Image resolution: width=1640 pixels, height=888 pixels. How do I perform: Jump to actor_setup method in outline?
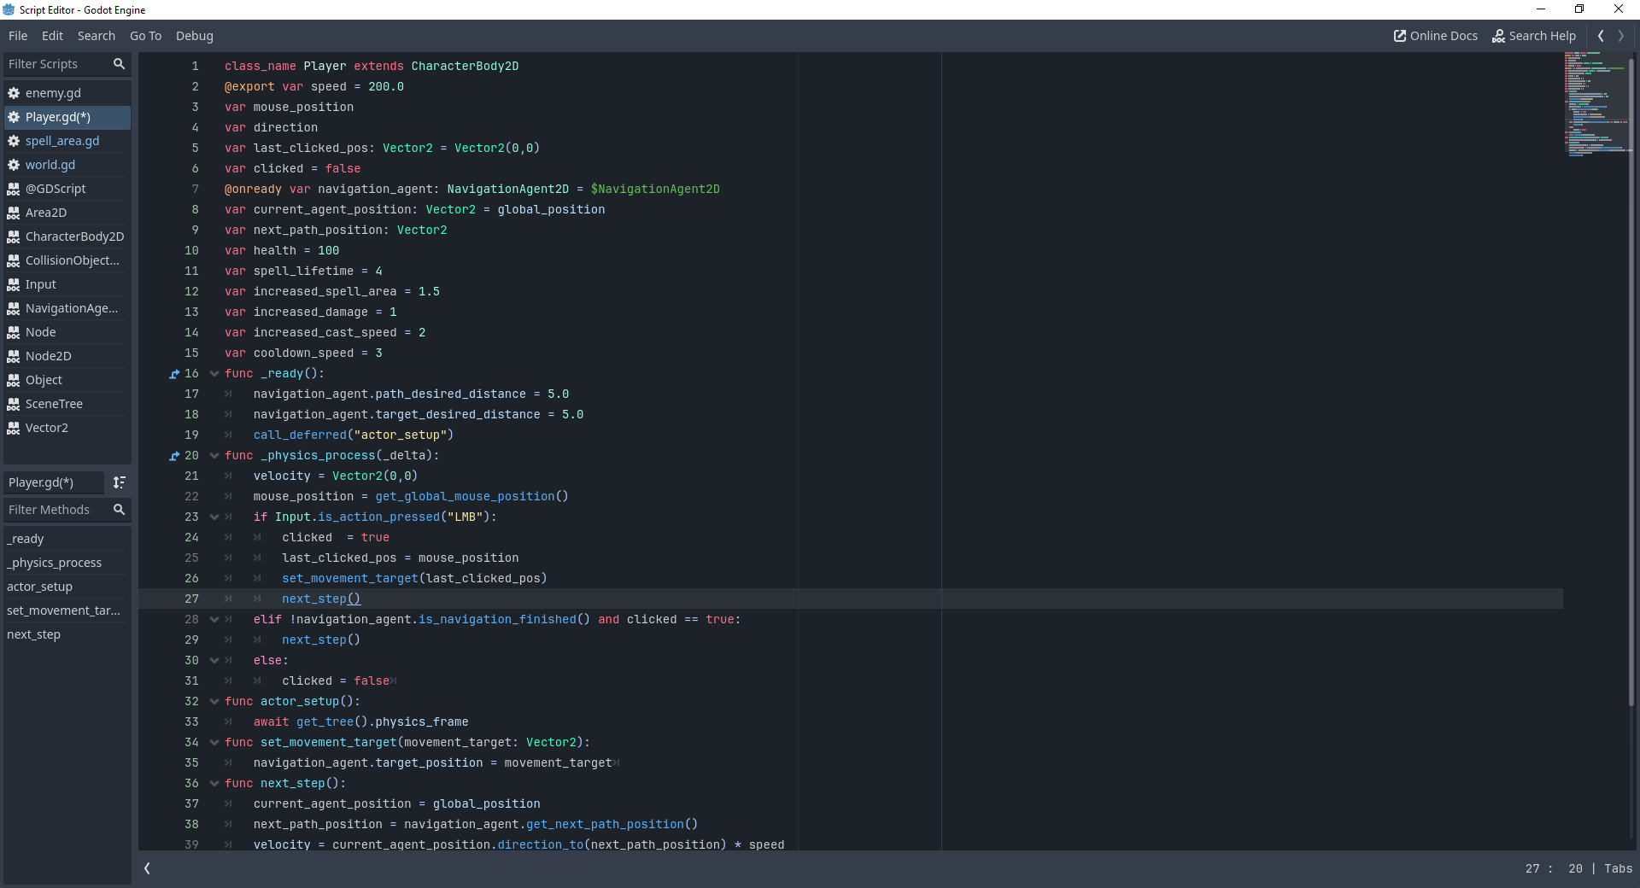click(67, 587)
